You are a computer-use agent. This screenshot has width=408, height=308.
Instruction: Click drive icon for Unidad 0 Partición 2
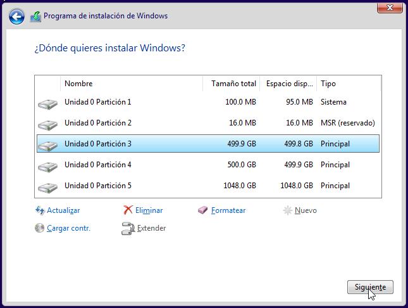(x=47, y=125)
